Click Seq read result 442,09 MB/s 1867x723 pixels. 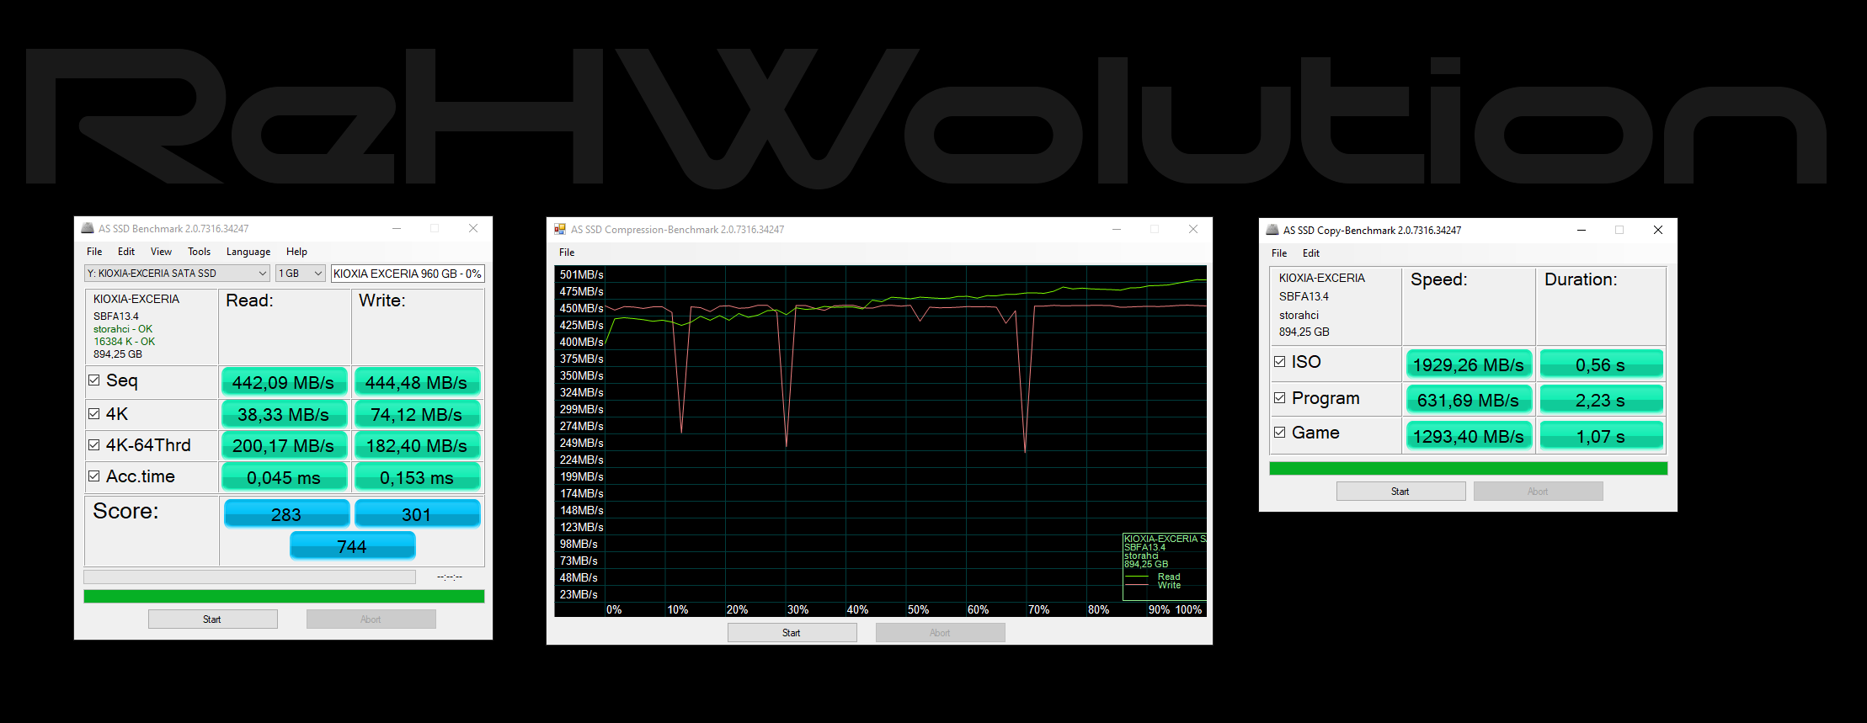point(284,382)
